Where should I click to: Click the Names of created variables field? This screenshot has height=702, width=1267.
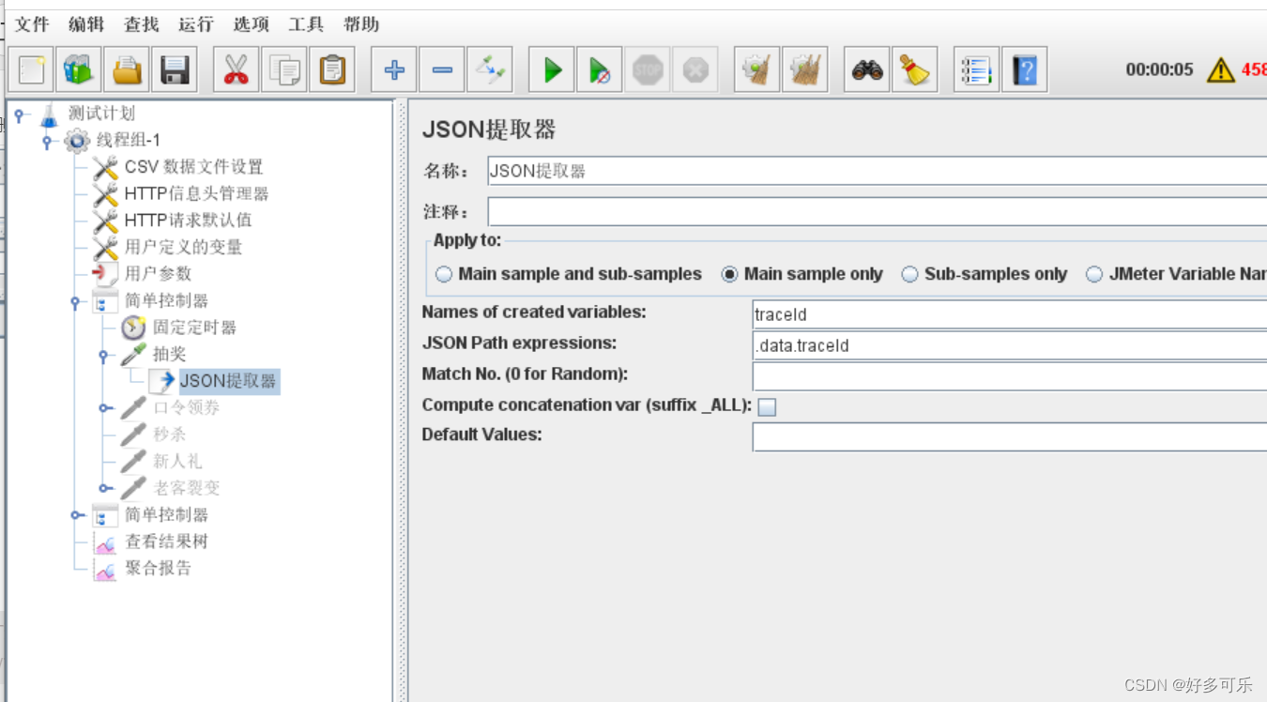pyautogui.click(x=1010, y=314)
